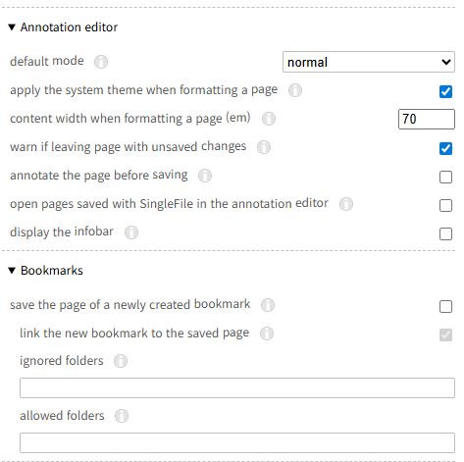Image resolution: width=464 pixels, height=462 pixels.
Task: Uncheck warn if leaving page with unsaved changes
Action: 445,148
